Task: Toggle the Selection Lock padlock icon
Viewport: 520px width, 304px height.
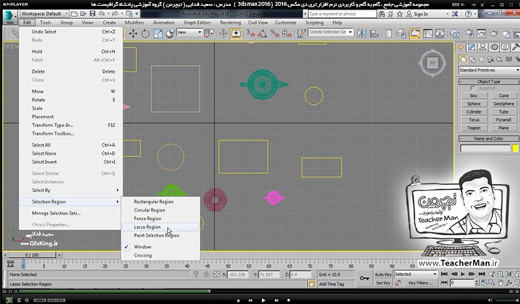Action: (206, 274)
